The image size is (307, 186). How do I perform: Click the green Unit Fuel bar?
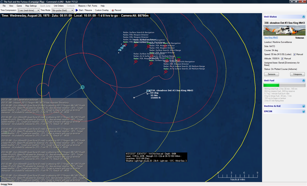[x=271, y=85]
